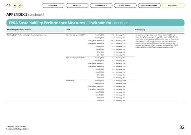
Task: Go to next page with right arrow
Action: tap(21, 5)
